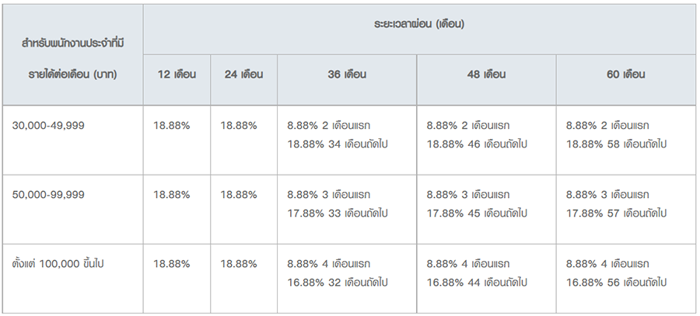The width and height of the screenshot is (700, 316).
Task: Click the "60 เดือน" column header
Action: [625, 75]
